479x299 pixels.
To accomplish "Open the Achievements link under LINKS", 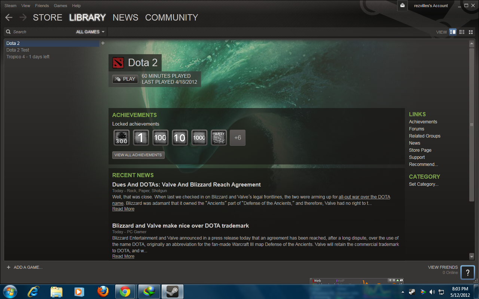I will (x=423, y=122).
